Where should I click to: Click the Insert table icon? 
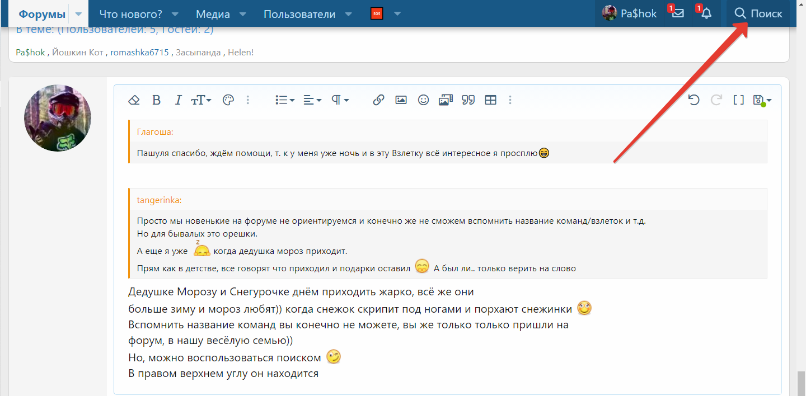490,100
